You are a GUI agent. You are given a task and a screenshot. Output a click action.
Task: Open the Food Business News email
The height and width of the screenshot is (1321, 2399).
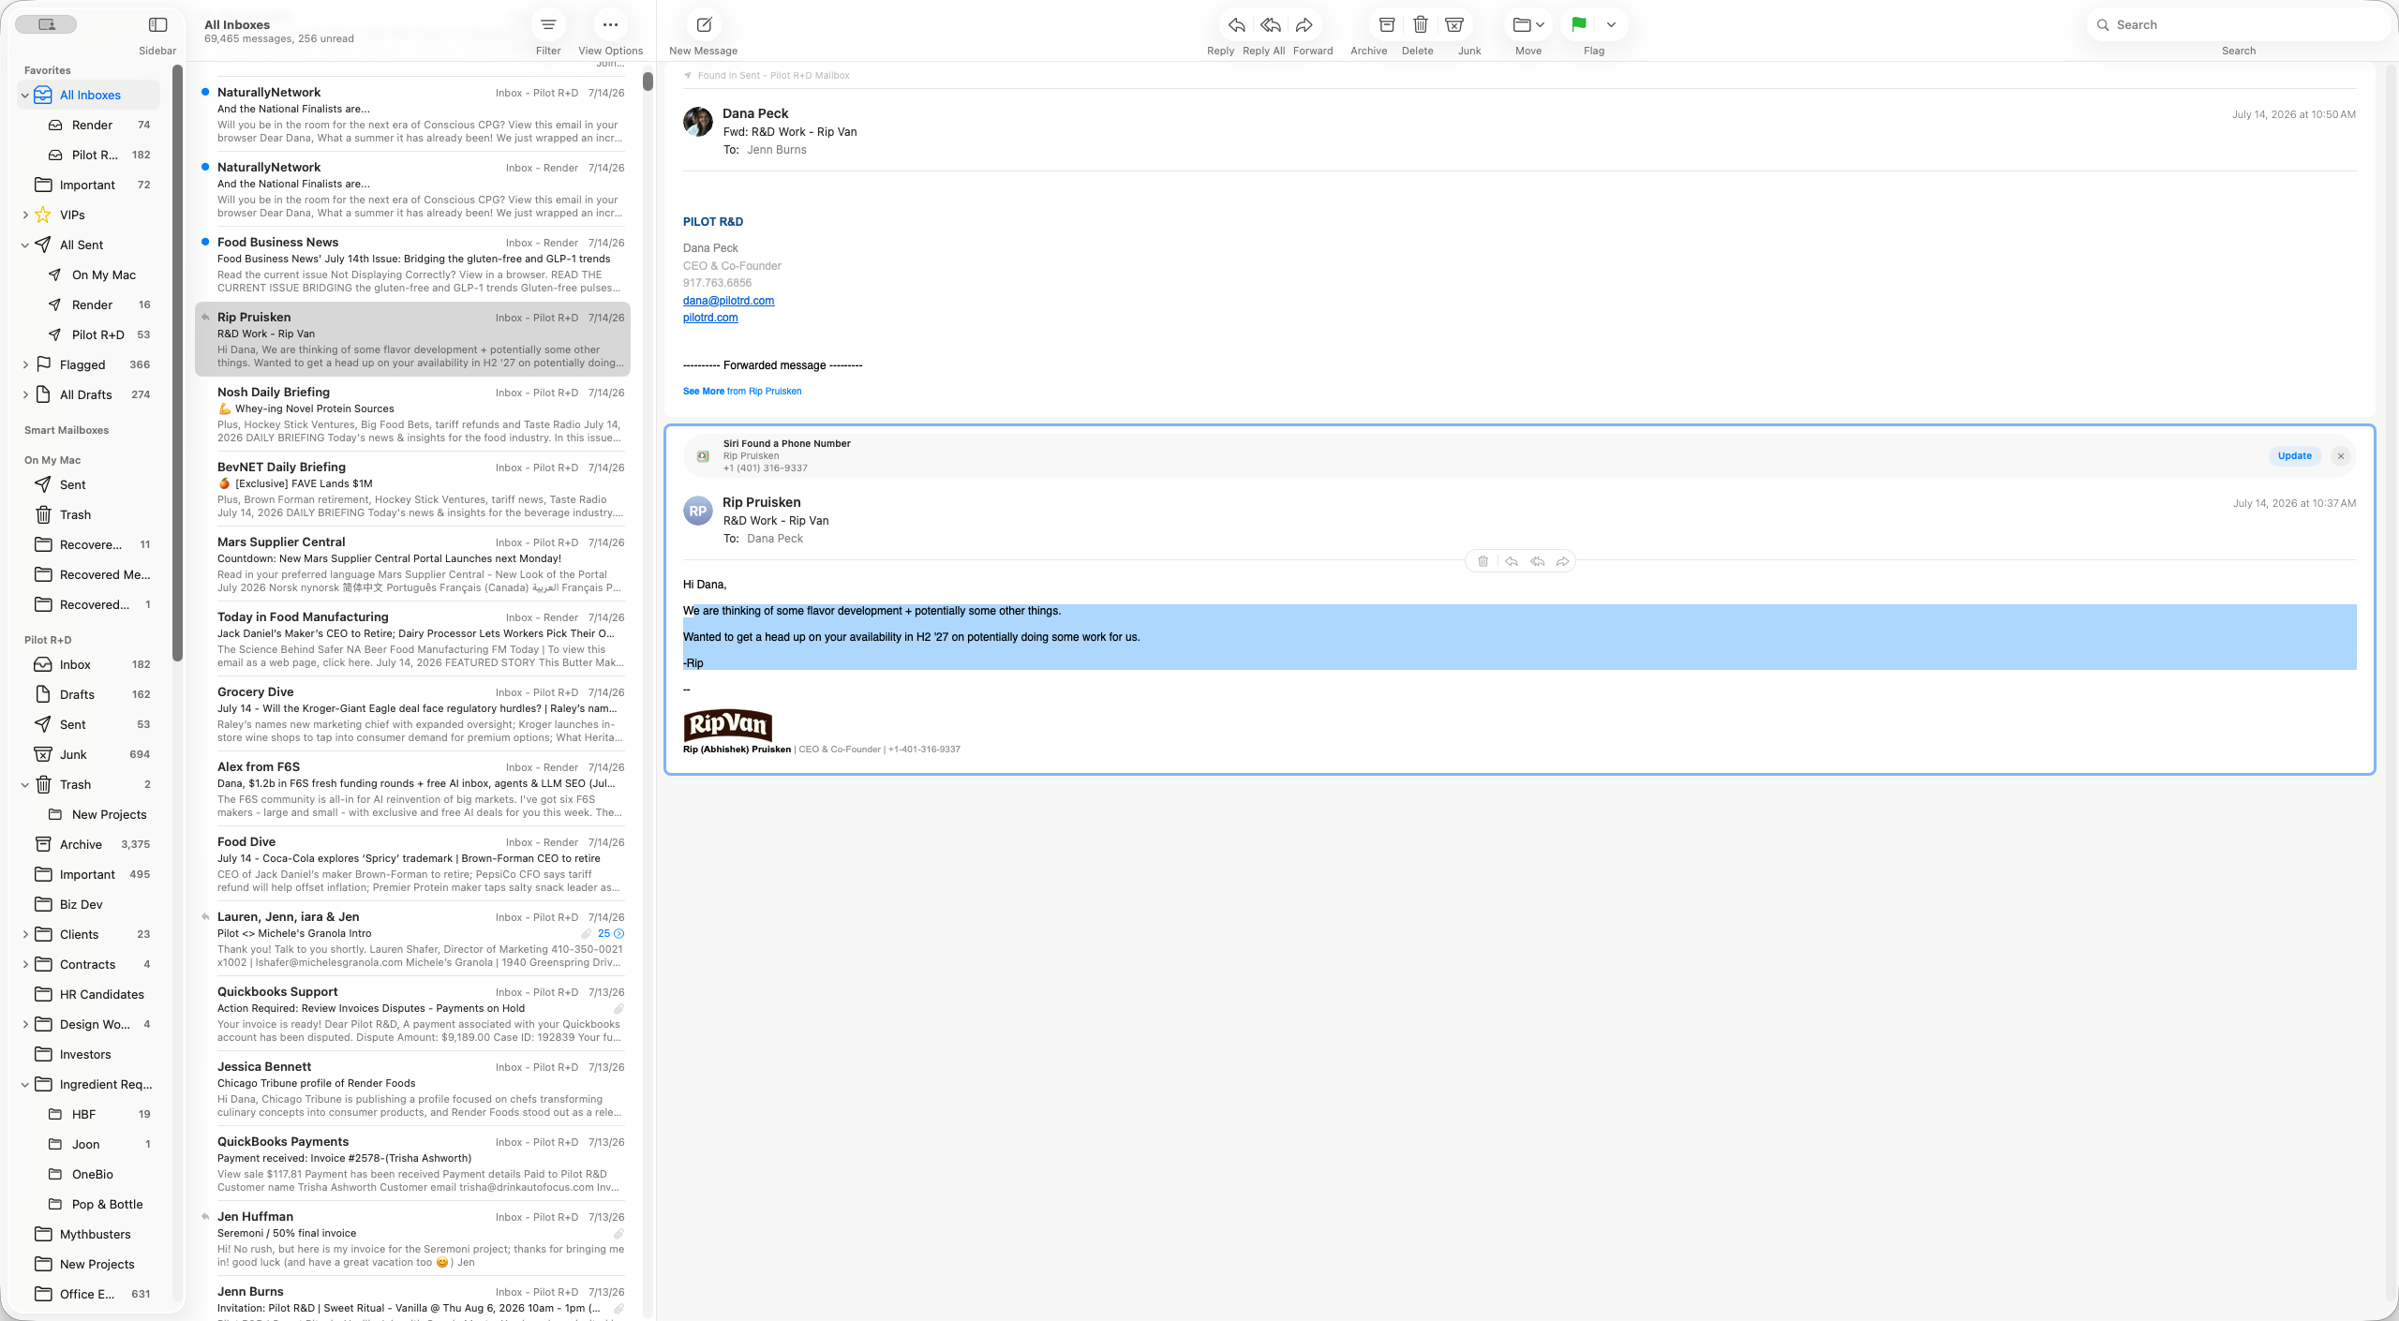pos(412,265)
